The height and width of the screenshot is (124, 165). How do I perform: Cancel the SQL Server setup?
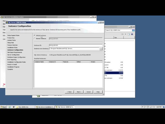click(x=88, y=92)
